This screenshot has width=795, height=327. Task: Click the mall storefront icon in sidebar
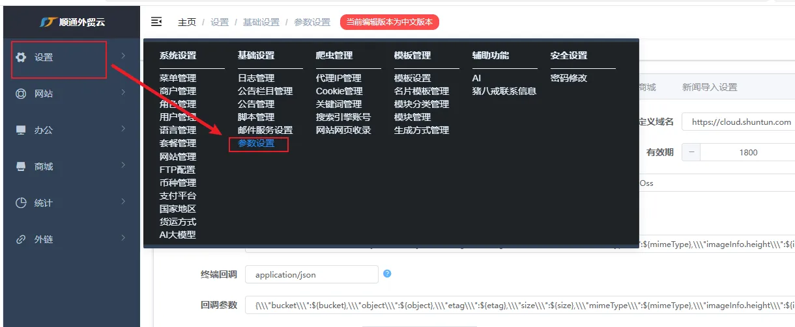[21, 166]
